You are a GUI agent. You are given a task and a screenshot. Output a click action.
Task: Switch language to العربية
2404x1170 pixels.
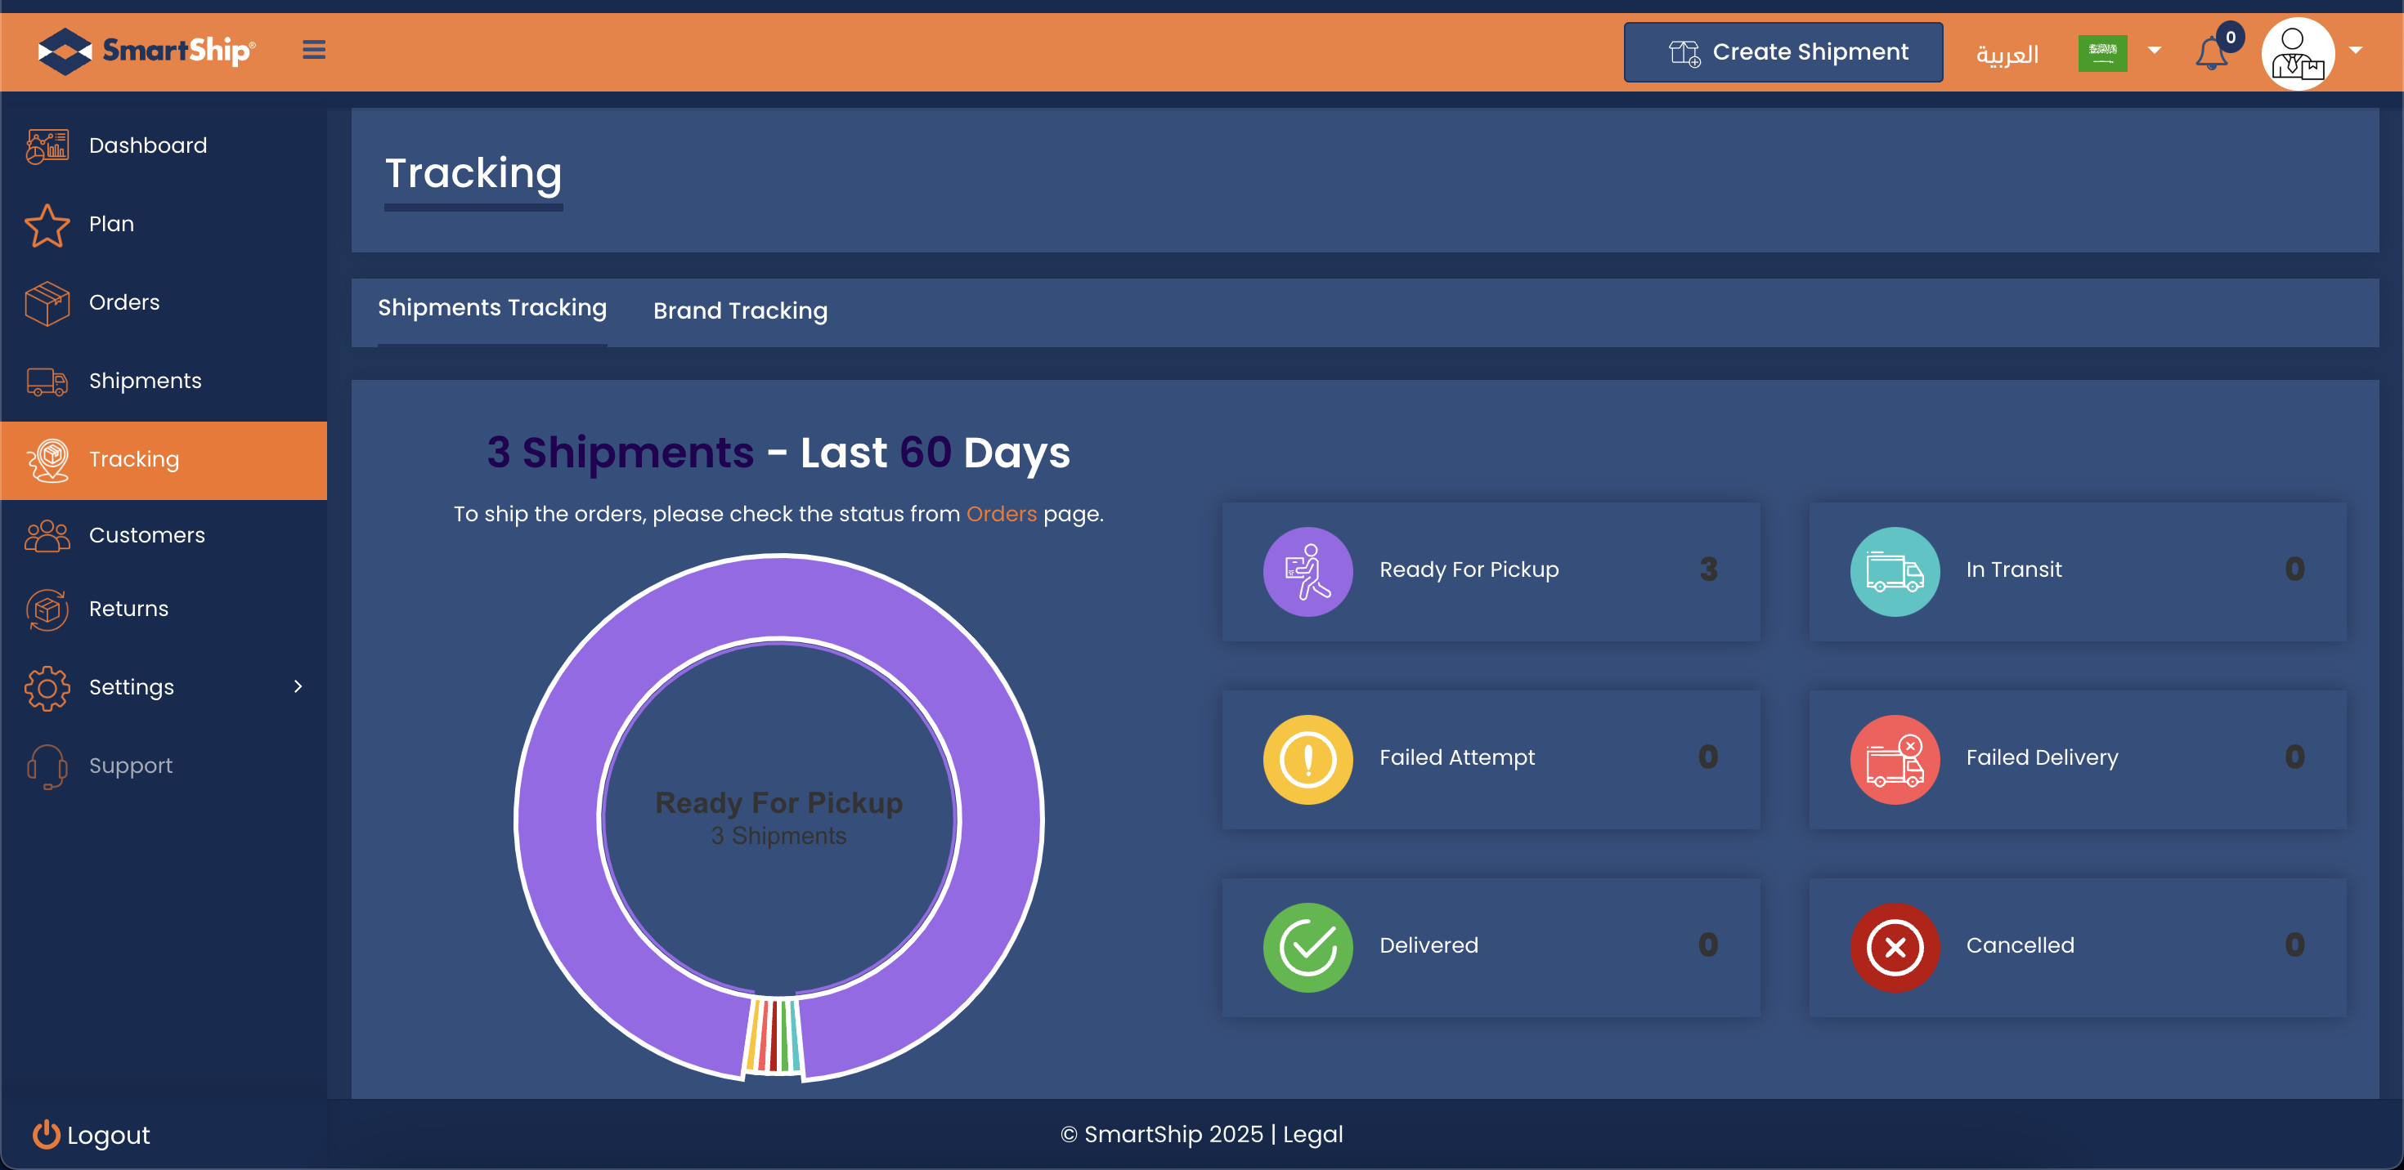pyautogui.click(x=2007, y=54)
